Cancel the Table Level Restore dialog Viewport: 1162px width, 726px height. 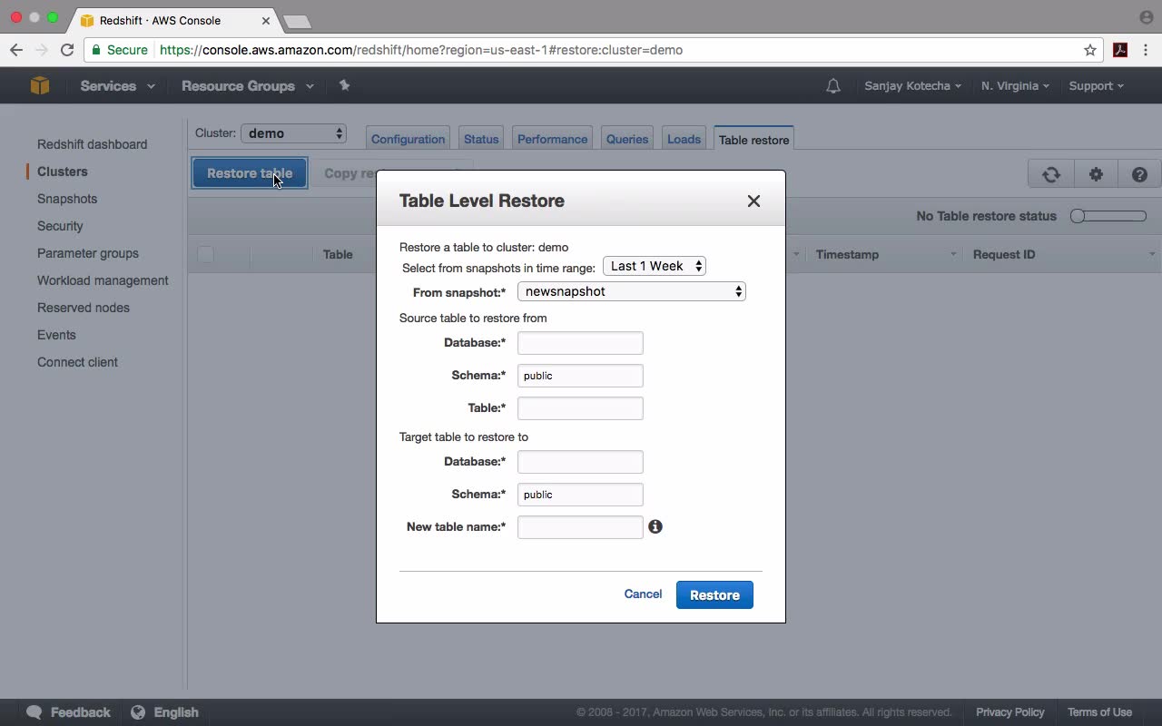pyautogui.click(x=643, y=594)
